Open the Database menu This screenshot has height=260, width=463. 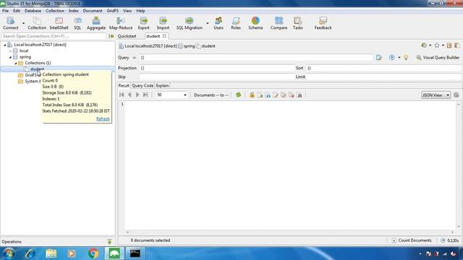33,11
